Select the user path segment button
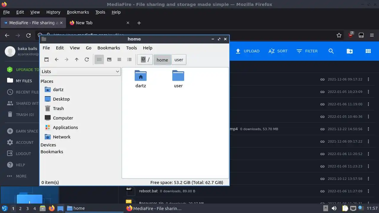Viewport: 379px width, 213px height. click(x=179, y=59)
